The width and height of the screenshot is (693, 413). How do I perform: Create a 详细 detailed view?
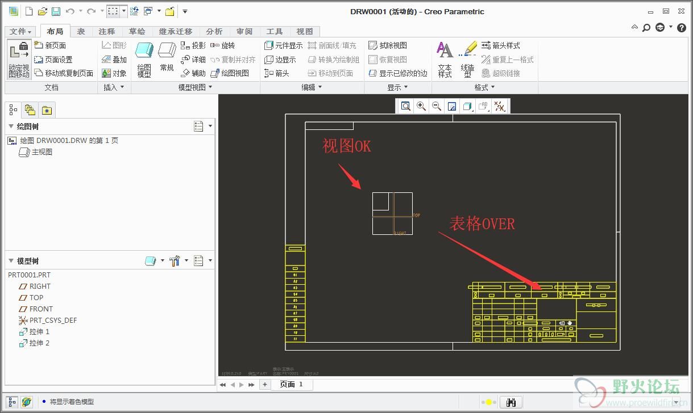[x=193, y=60]
